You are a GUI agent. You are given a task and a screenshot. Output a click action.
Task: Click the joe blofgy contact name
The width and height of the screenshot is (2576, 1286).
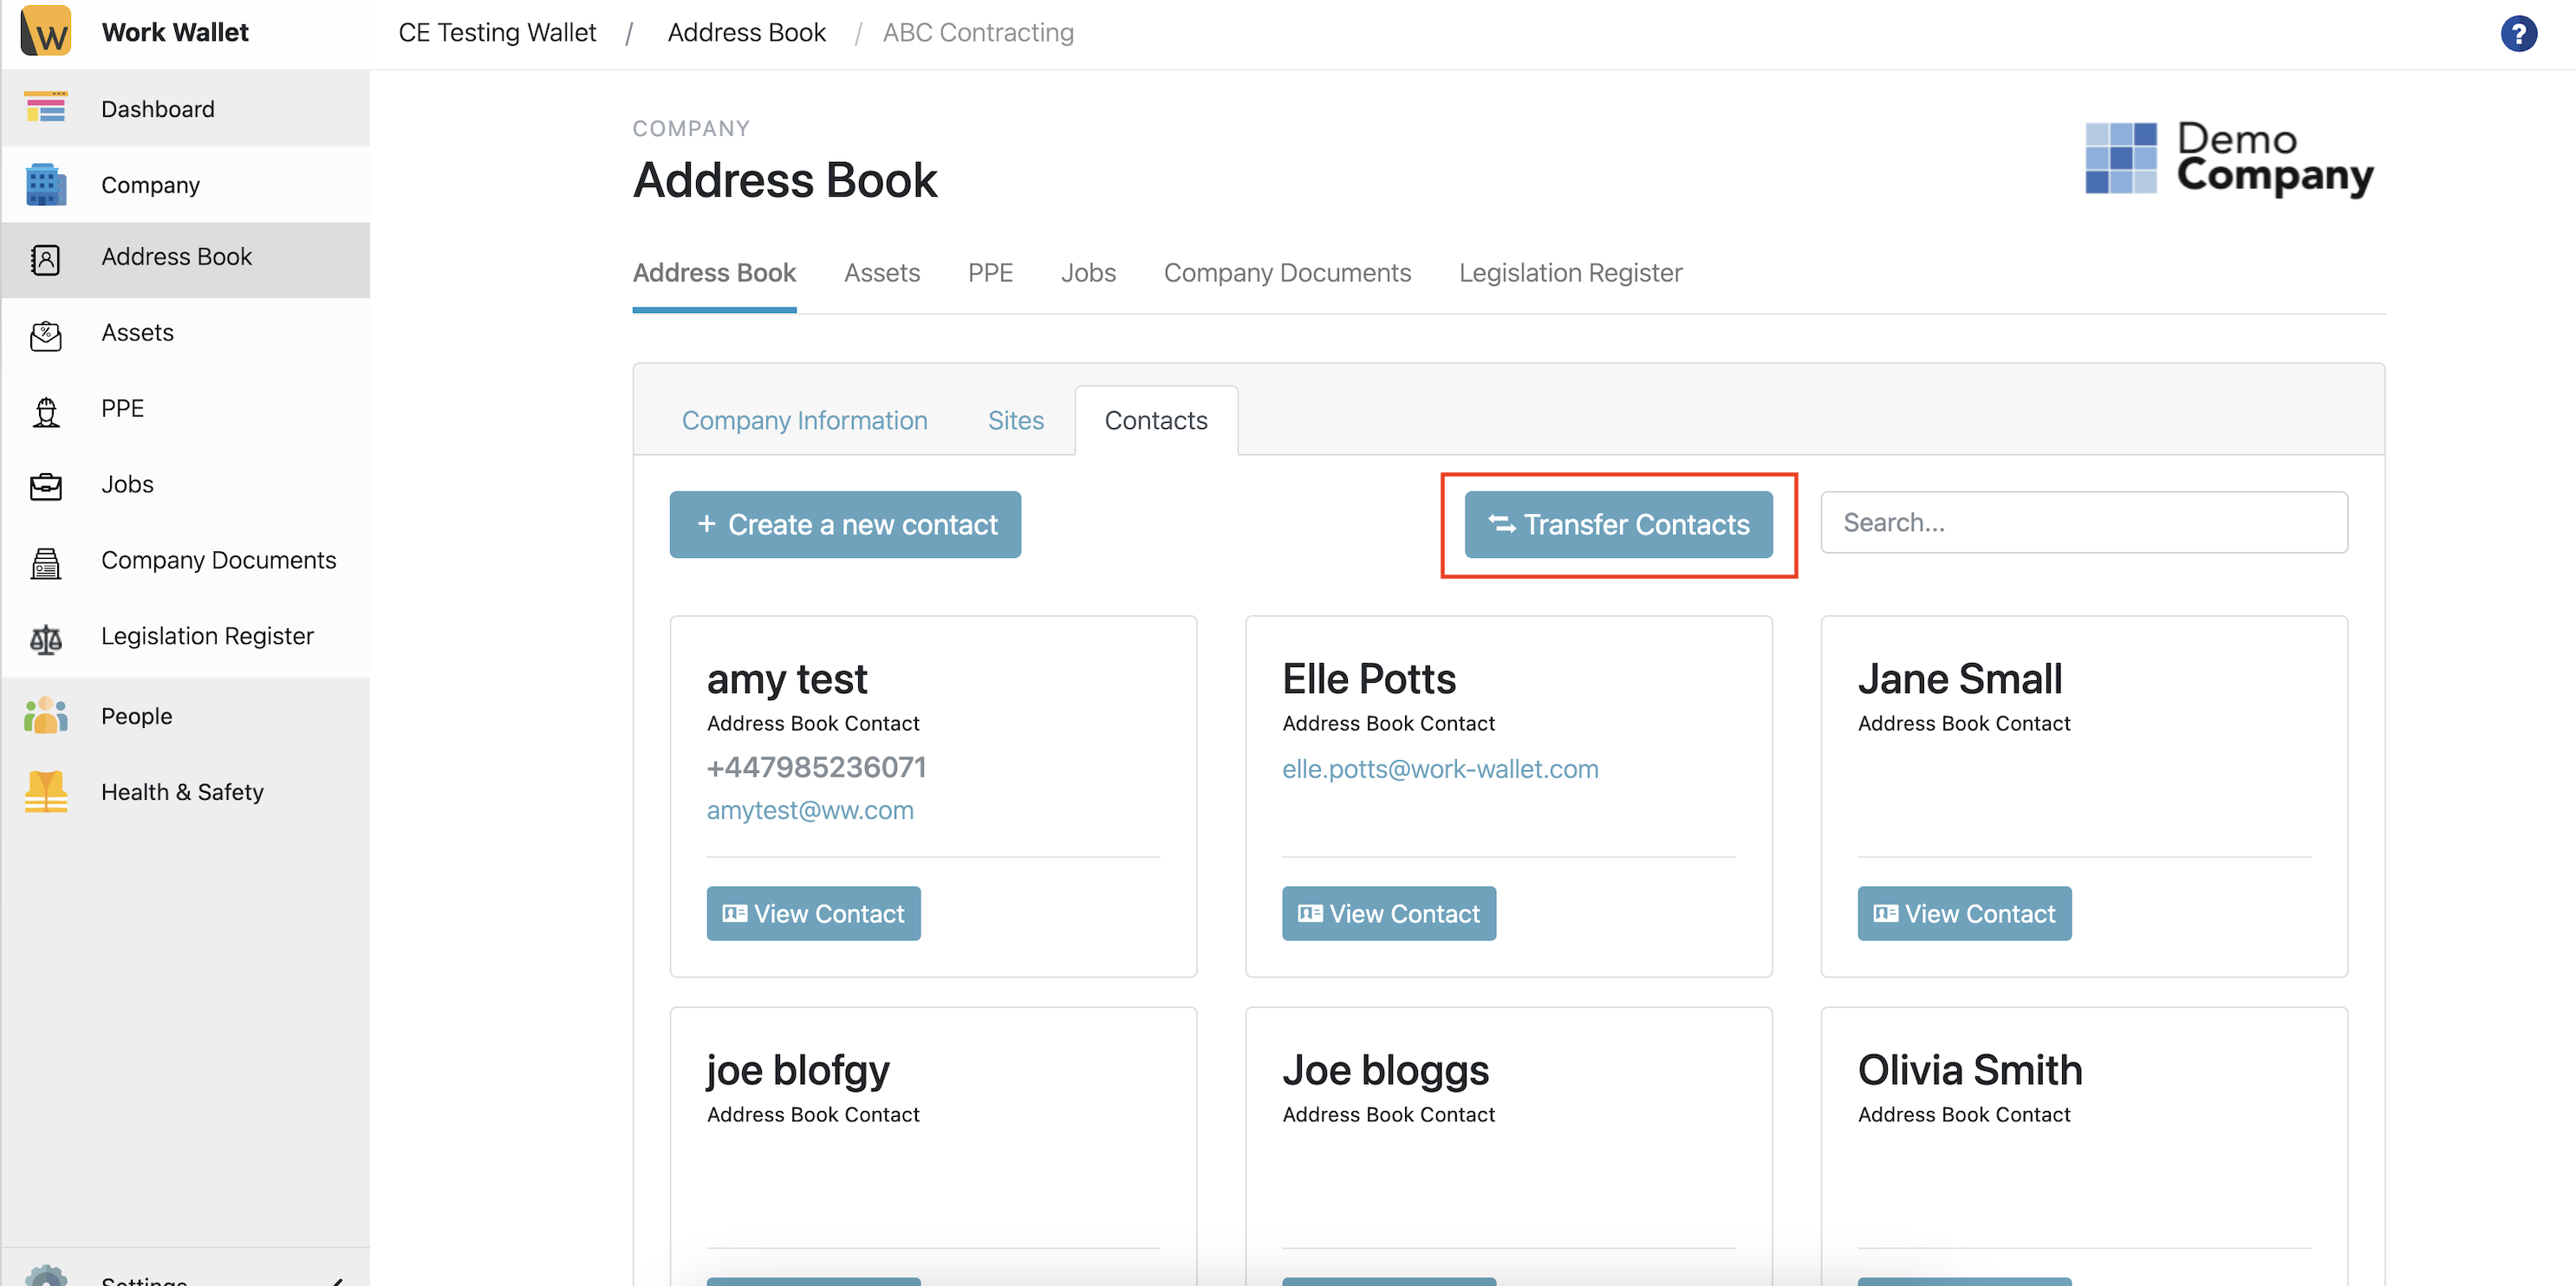coord(798,1071)
